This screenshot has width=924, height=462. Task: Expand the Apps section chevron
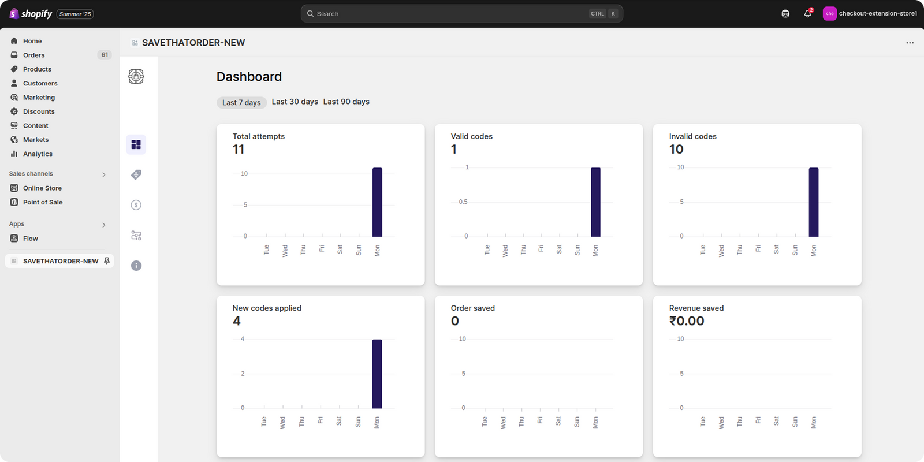104,225
